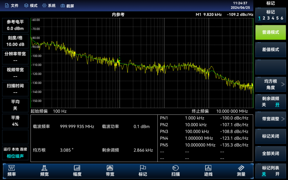Toggle 剩余调频 on/off switch
The width and height of the screenshot is (288, 180).
point(270,102)
